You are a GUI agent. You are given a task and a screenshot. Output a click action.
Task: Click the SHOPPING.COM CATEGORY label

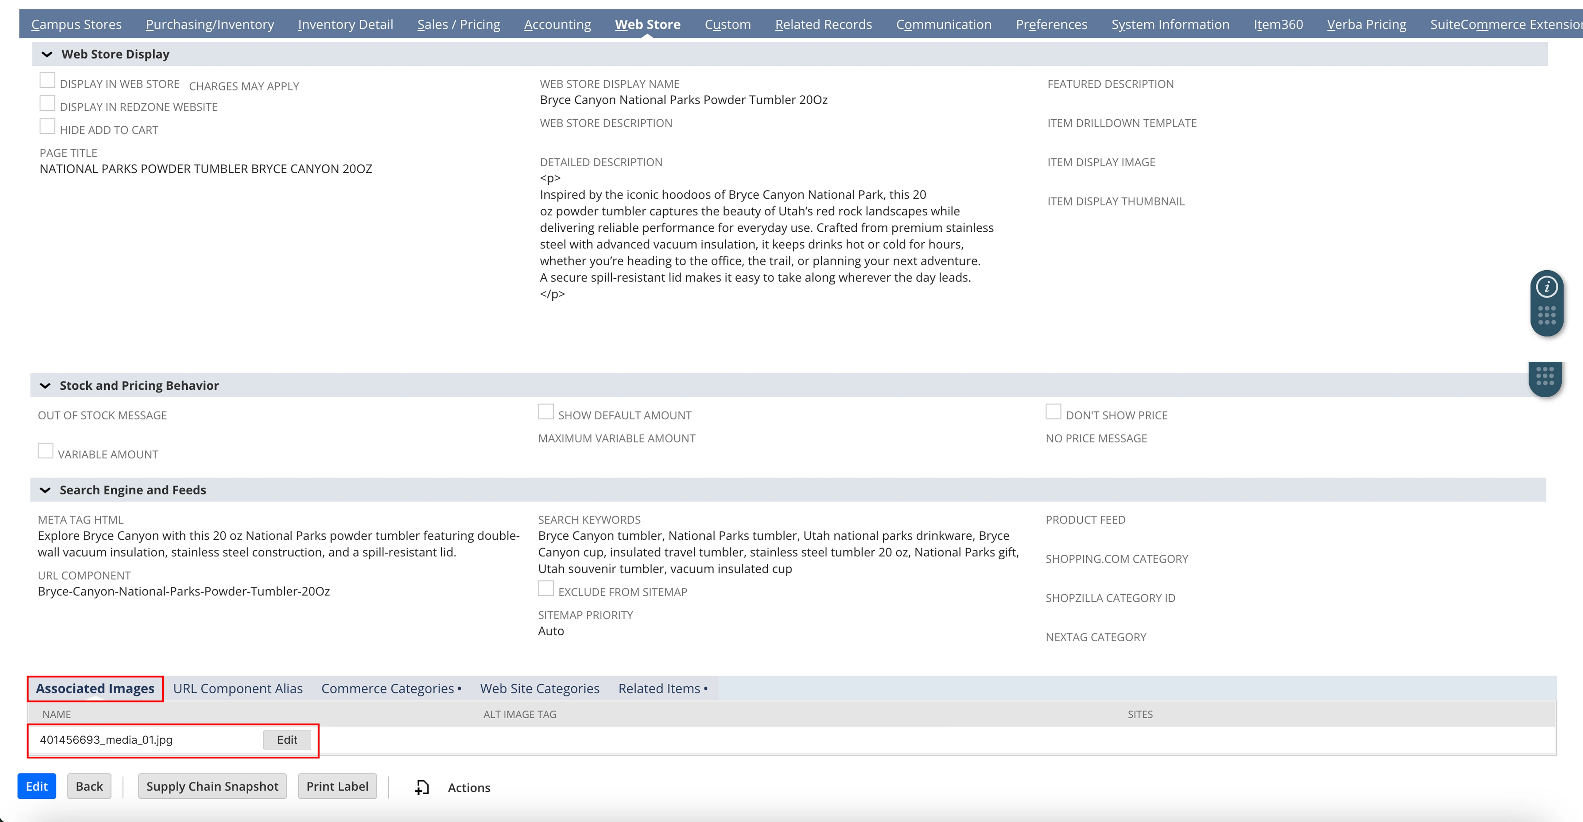click(x=1117, y=559)
